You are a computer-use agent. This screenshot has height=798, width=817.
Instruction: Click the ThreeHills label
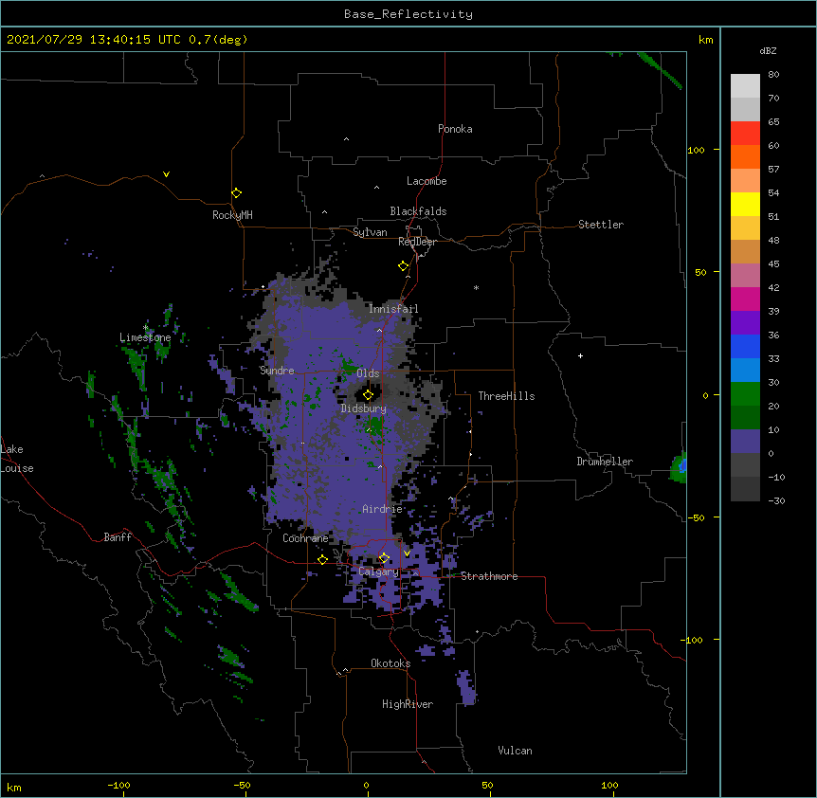pos(506,396)
